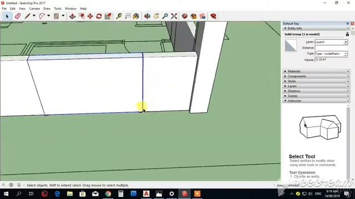
Task: Open the Camera menu
Action: pos(34,9)
